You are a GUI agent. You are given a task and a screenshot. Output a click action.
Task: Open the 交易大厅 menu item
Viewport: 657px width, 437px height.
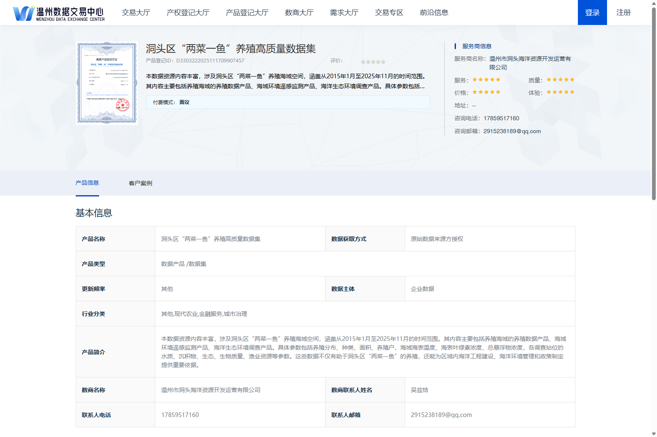[136, 12]
